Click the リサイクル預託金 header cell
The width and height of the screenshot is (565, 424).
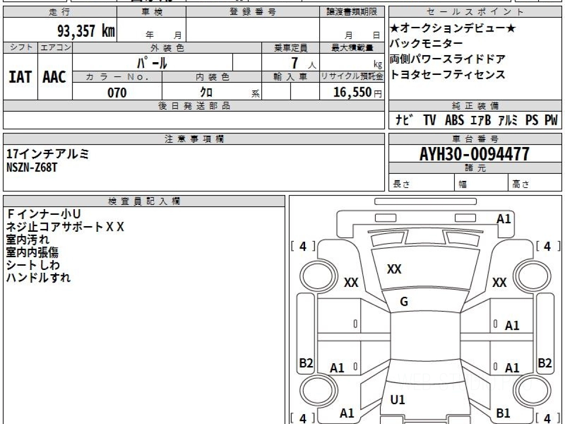coord(352,77)
